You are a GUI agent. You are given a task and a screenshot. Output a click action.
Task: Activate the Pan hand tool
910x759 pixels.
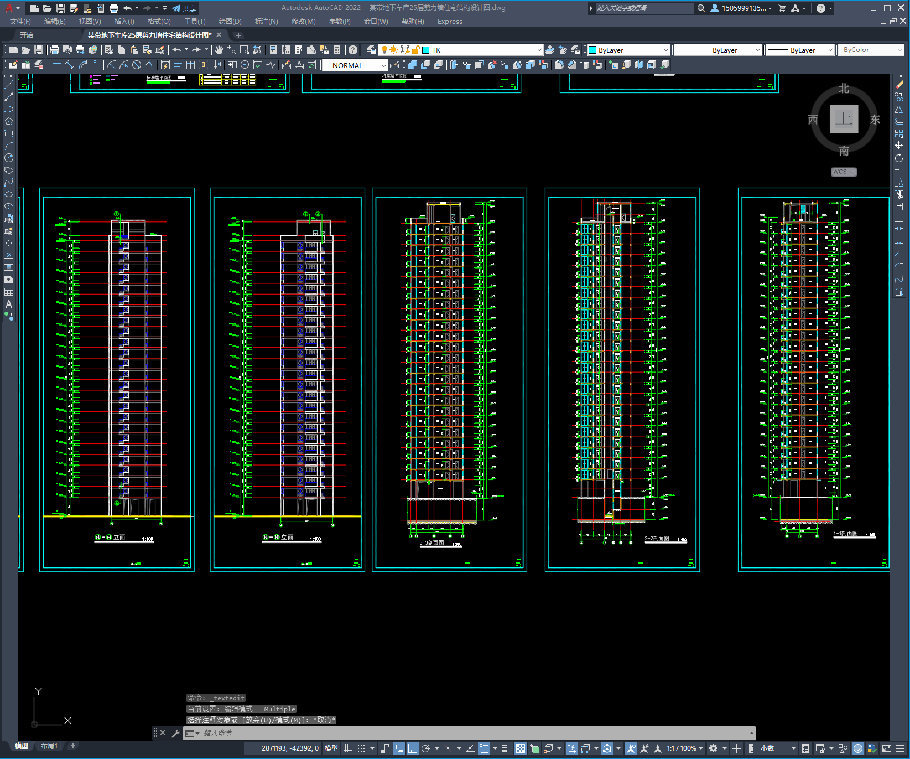[x=219, y=50]
